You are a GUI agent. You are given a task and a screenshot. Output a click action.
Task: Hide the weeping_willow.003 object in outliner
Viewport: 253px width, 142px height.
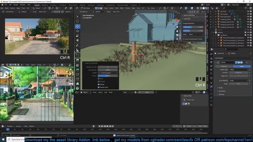(248, 27)
